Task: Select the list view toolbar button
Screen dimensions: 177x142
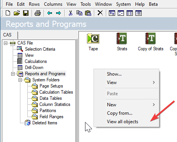Action: pyautogui.click(x=130, y=13)
